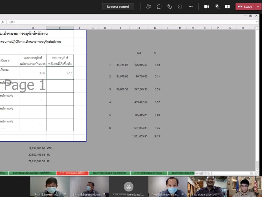Select the red sheet tab
262x197 pixels.
(72, 173)
